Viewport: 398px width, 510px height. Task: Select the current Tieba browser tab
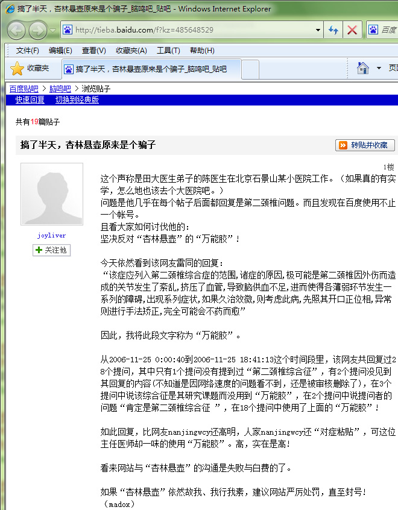pyautogui.click(x=151, y=69)
